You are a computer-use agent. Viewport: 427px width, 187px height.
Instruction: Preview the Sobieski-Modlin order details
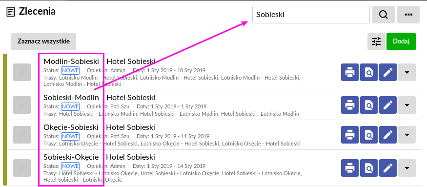pyautogui.click(x=369, y=105)
